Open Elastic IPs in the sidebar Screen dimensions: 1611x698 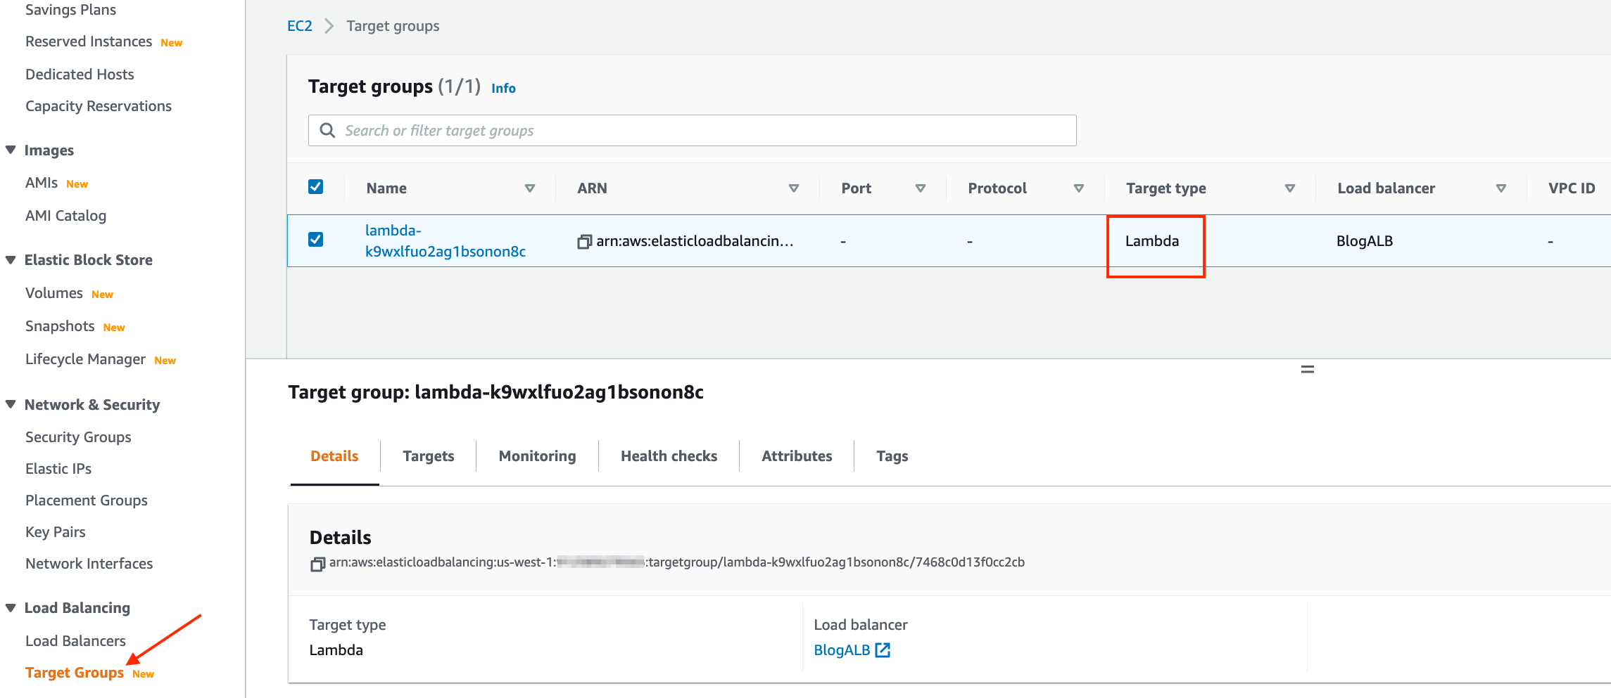coord(58,469)
